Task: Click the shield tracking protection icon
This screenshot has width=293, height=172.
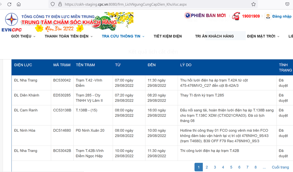Action: tap(52, 4)
